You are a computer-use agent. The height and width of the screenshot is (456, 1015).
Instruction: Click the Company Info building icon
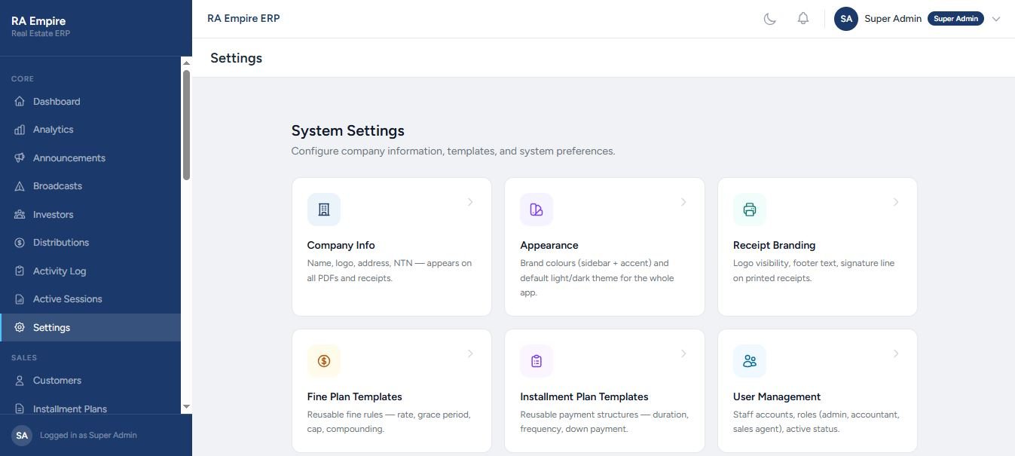click(x=324, y=210)
